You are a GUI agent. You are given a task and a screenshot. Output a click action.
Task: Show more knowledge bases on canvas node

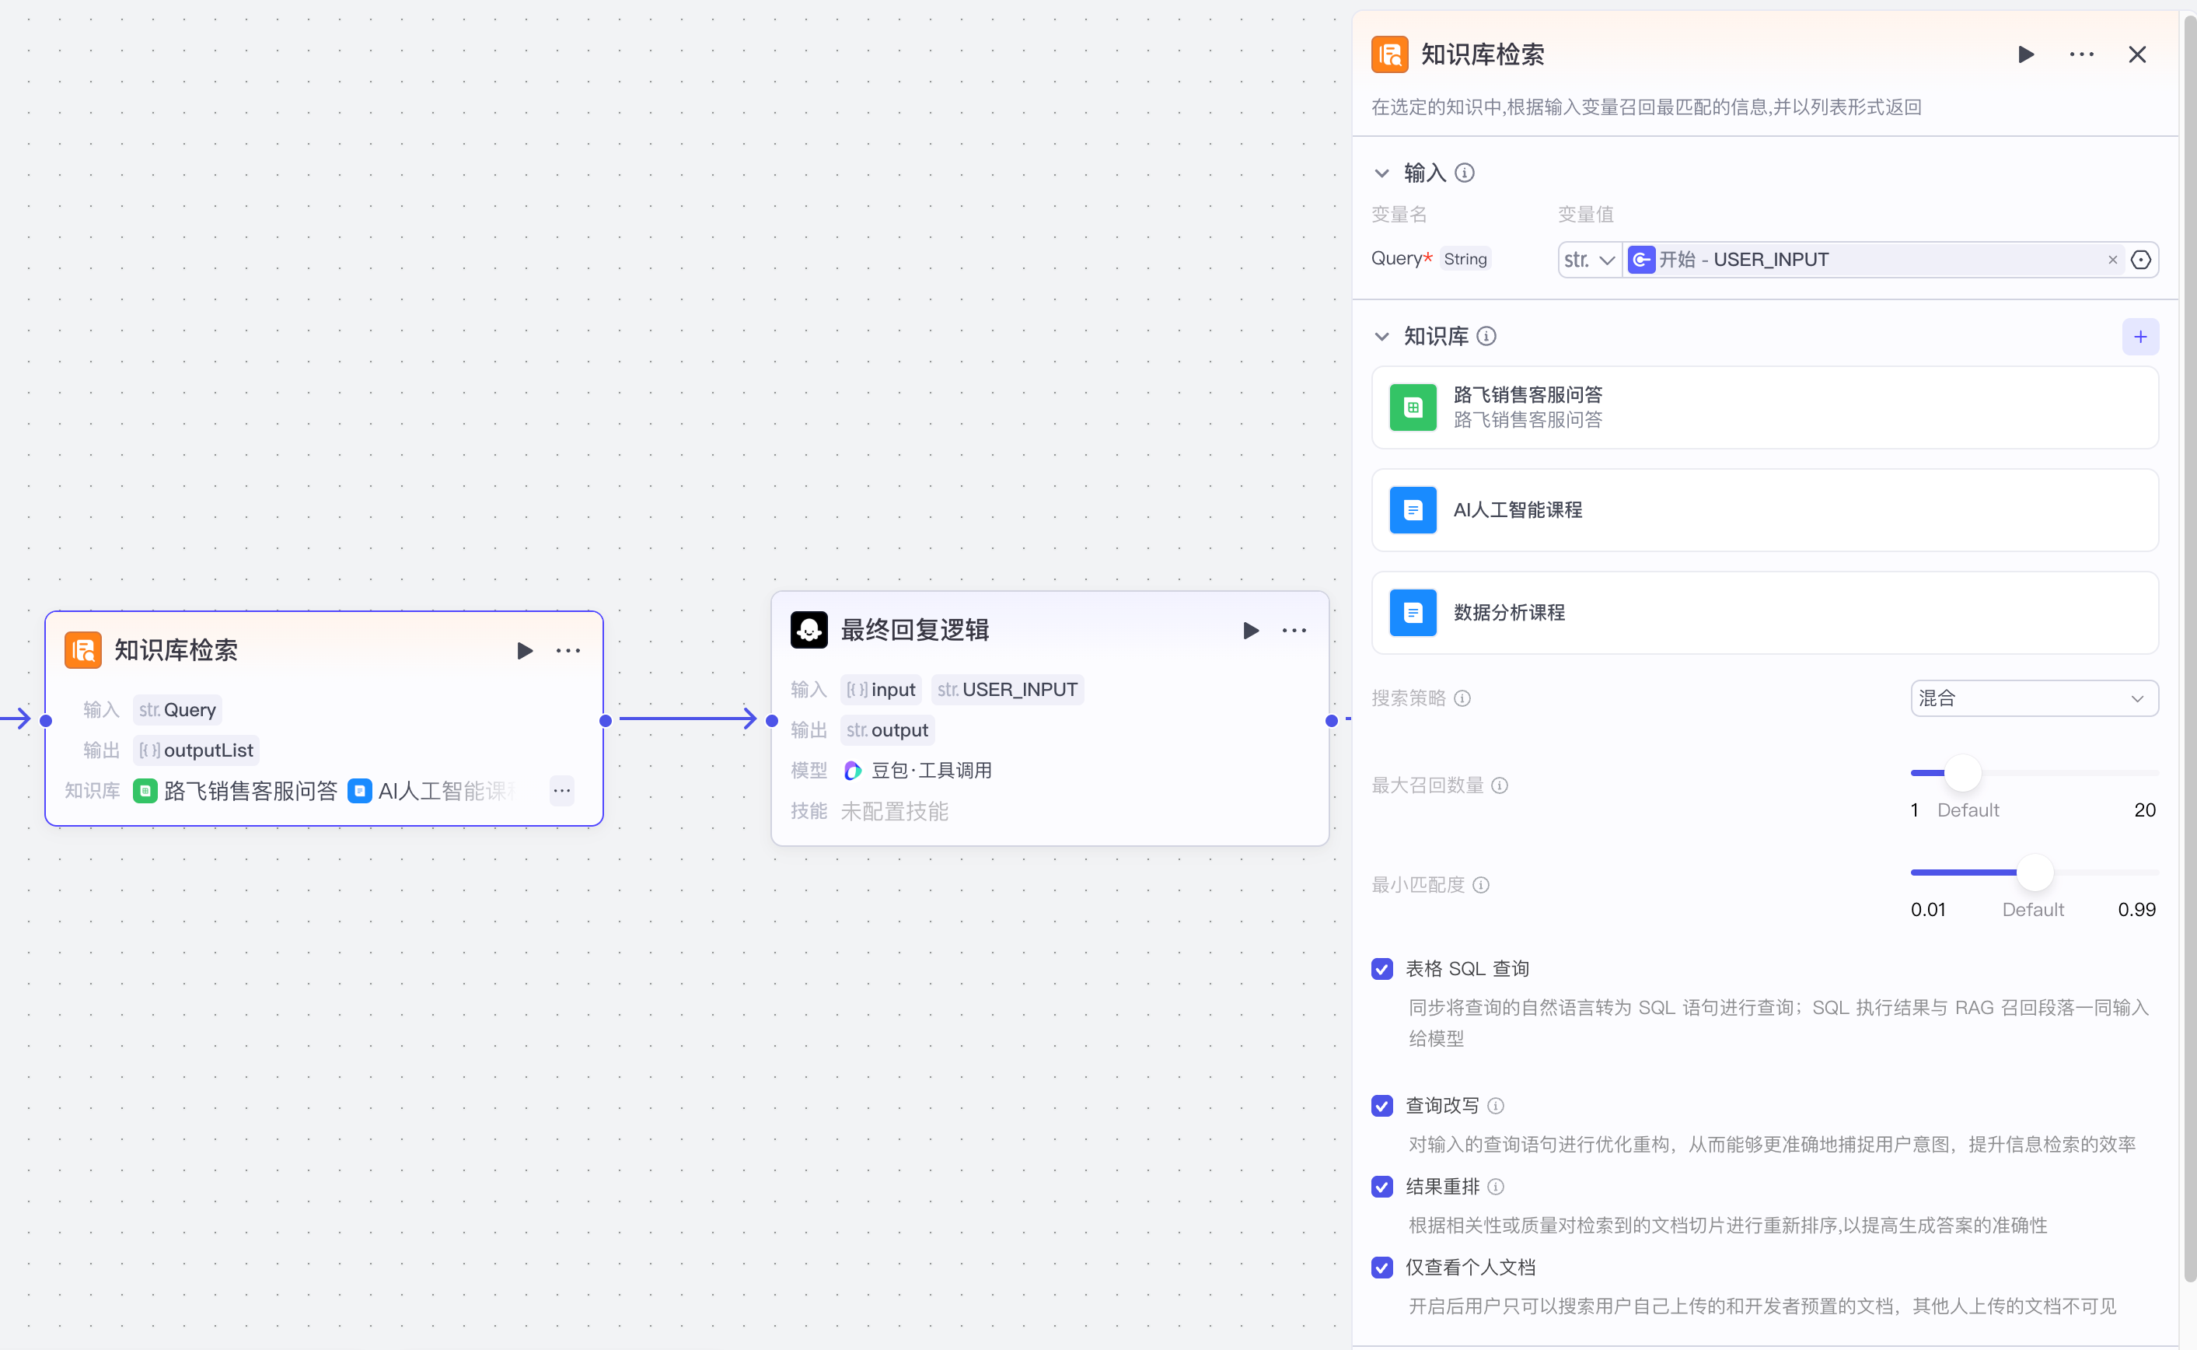561,790
